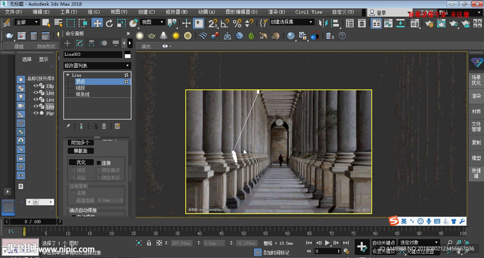Select the Move transform tool
Image resolution: width=484 pixels, height=258 pixels.
pos(97,23)
